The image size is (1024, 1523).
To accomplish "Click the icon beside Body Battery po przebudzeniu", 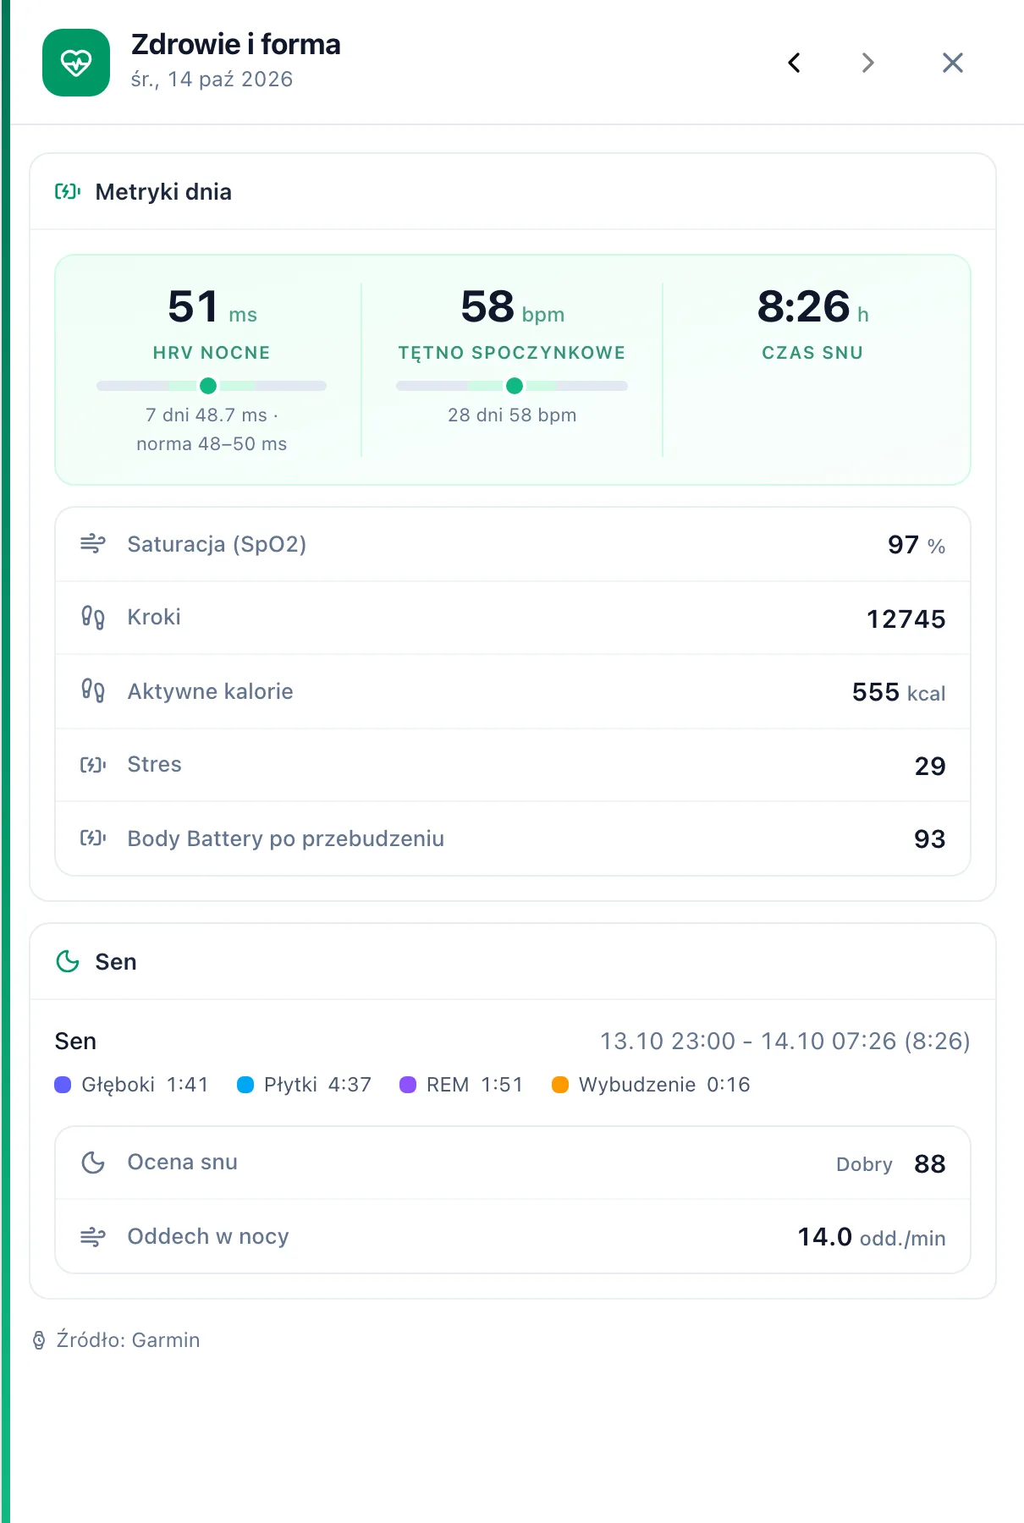I will click(93, 838).
